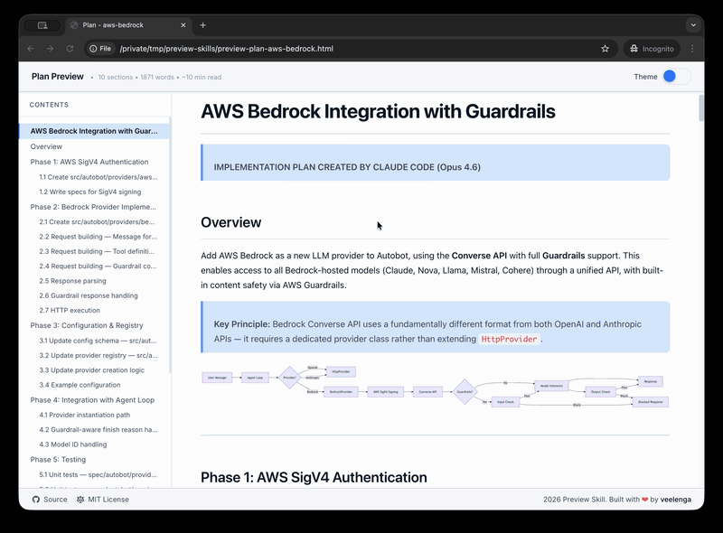Jump to Phase 5: Testing in contents
Screen dimensions: 723x533
point(58,460)
